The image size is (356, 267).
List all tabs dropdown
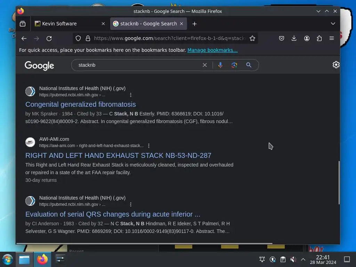[x=333, y=24]
